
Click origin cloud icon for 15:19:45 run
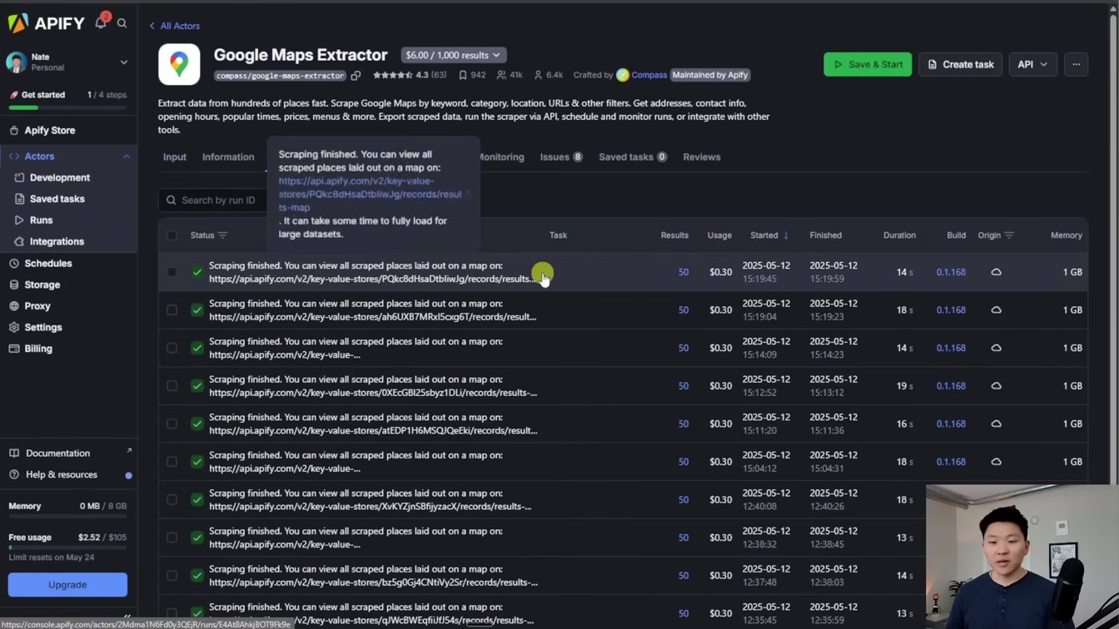996,272
